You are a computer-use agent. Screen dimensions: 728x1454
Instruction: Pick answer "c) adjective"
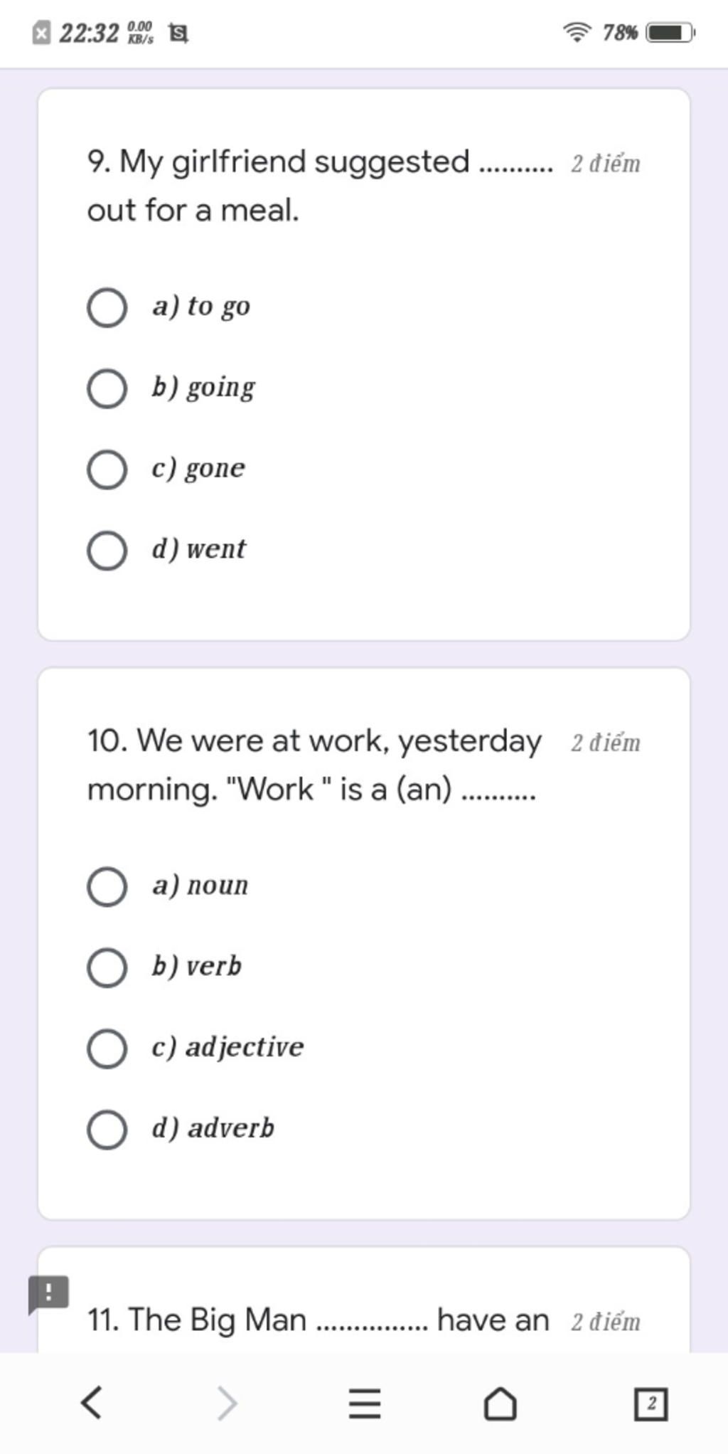(x=107, y=1048)
